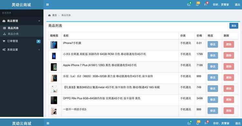Click the list icon beside 商品列表

click(5, 28)
